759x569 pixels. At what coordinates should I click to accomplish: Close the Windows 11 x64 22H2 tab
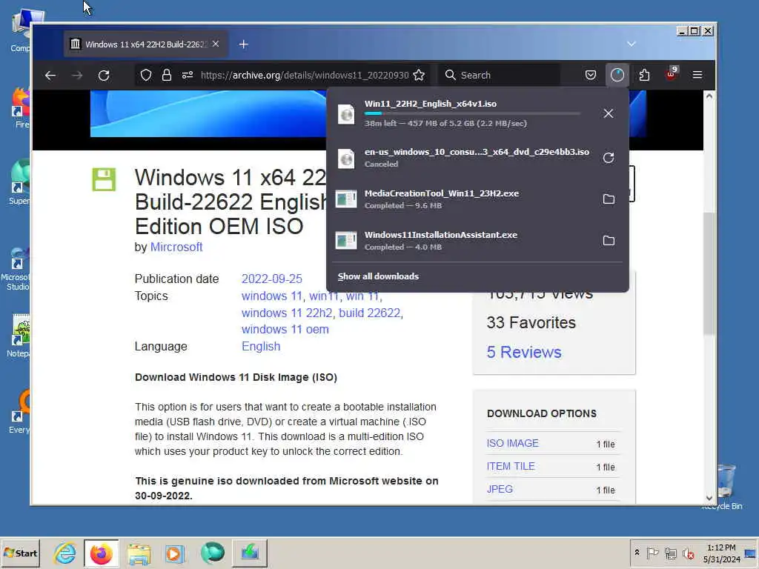click(x=216, y=44)
